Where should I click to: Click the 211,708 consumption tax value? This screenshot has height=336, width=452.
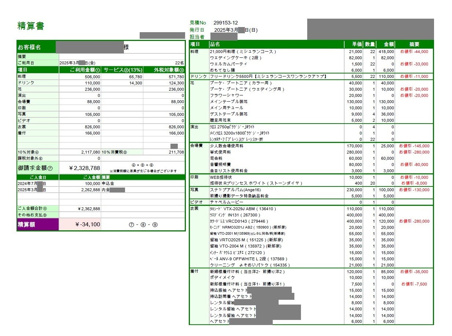176,152
